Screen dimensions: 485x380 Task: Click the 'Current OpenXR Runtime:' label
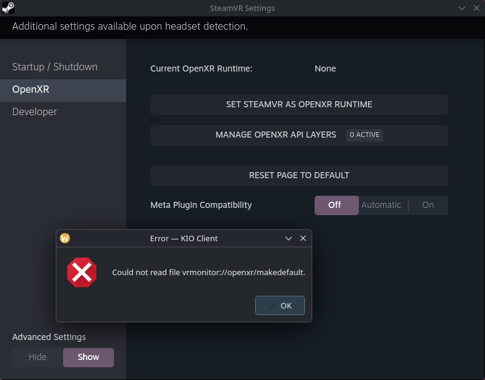point(201,68)
